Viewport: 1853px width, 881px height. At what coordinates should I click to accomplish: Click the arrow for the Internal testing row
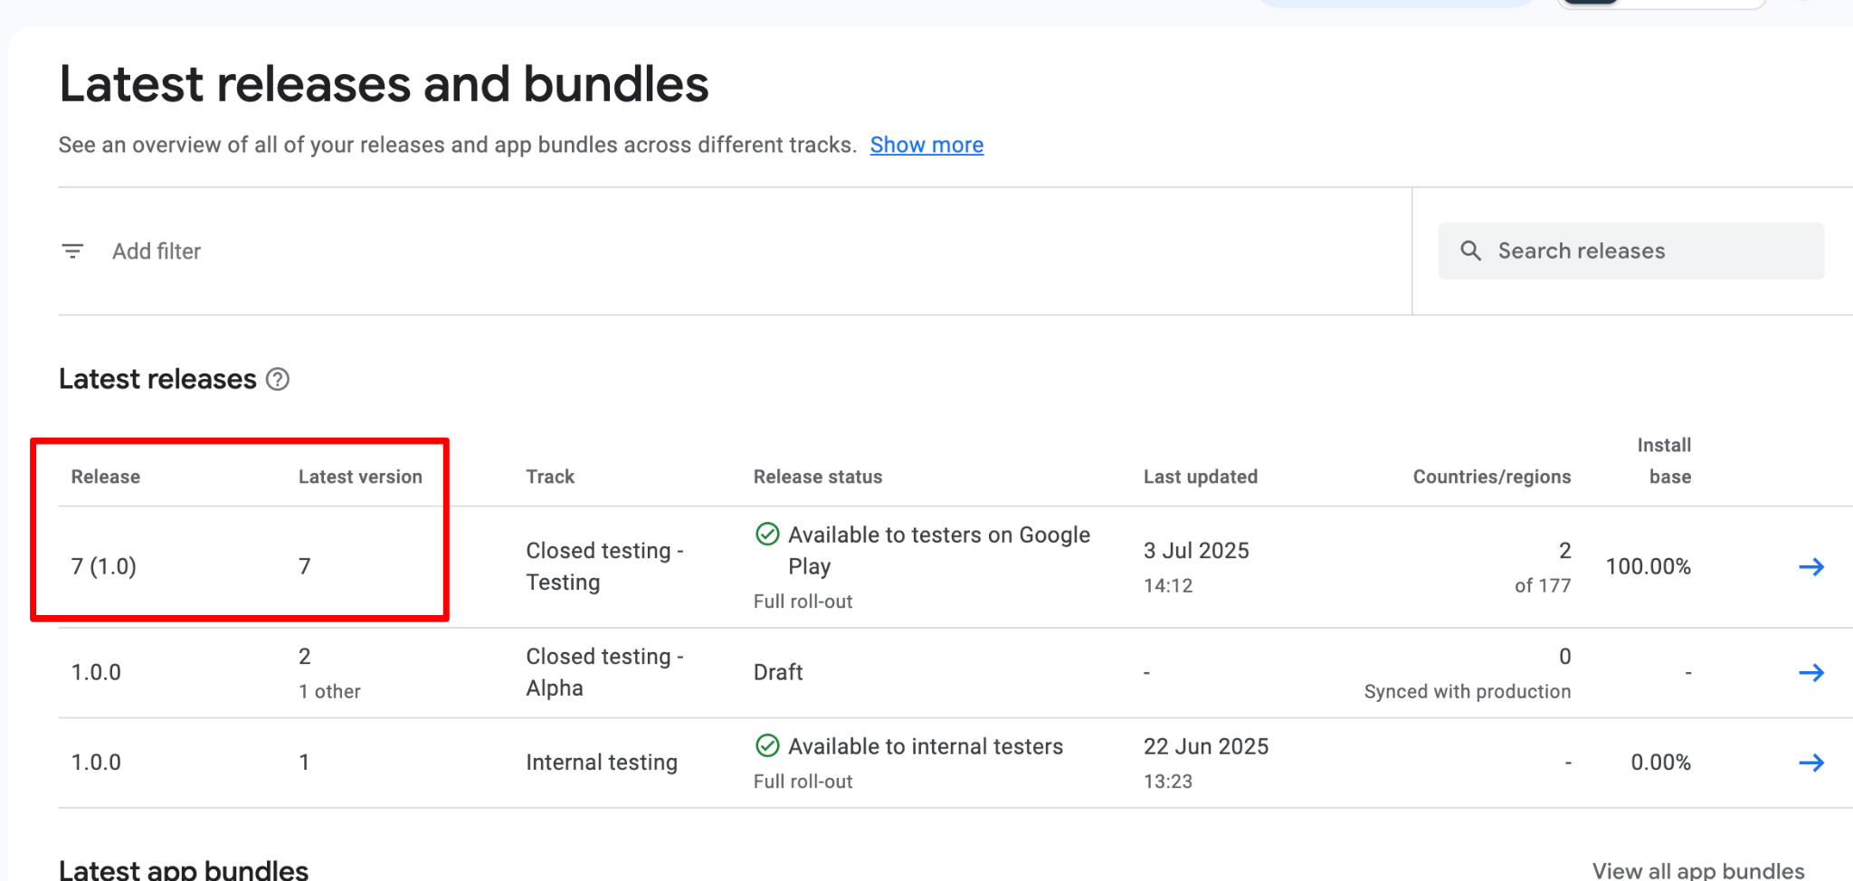click(x=1810, y=763)
